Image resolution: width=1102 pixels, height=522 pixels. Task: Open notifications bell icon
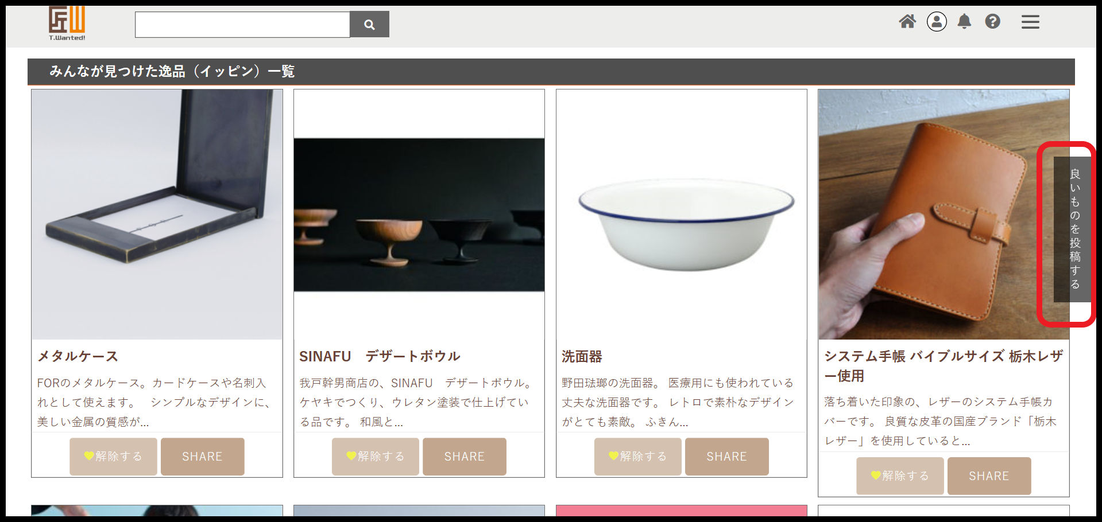point(964,22)
